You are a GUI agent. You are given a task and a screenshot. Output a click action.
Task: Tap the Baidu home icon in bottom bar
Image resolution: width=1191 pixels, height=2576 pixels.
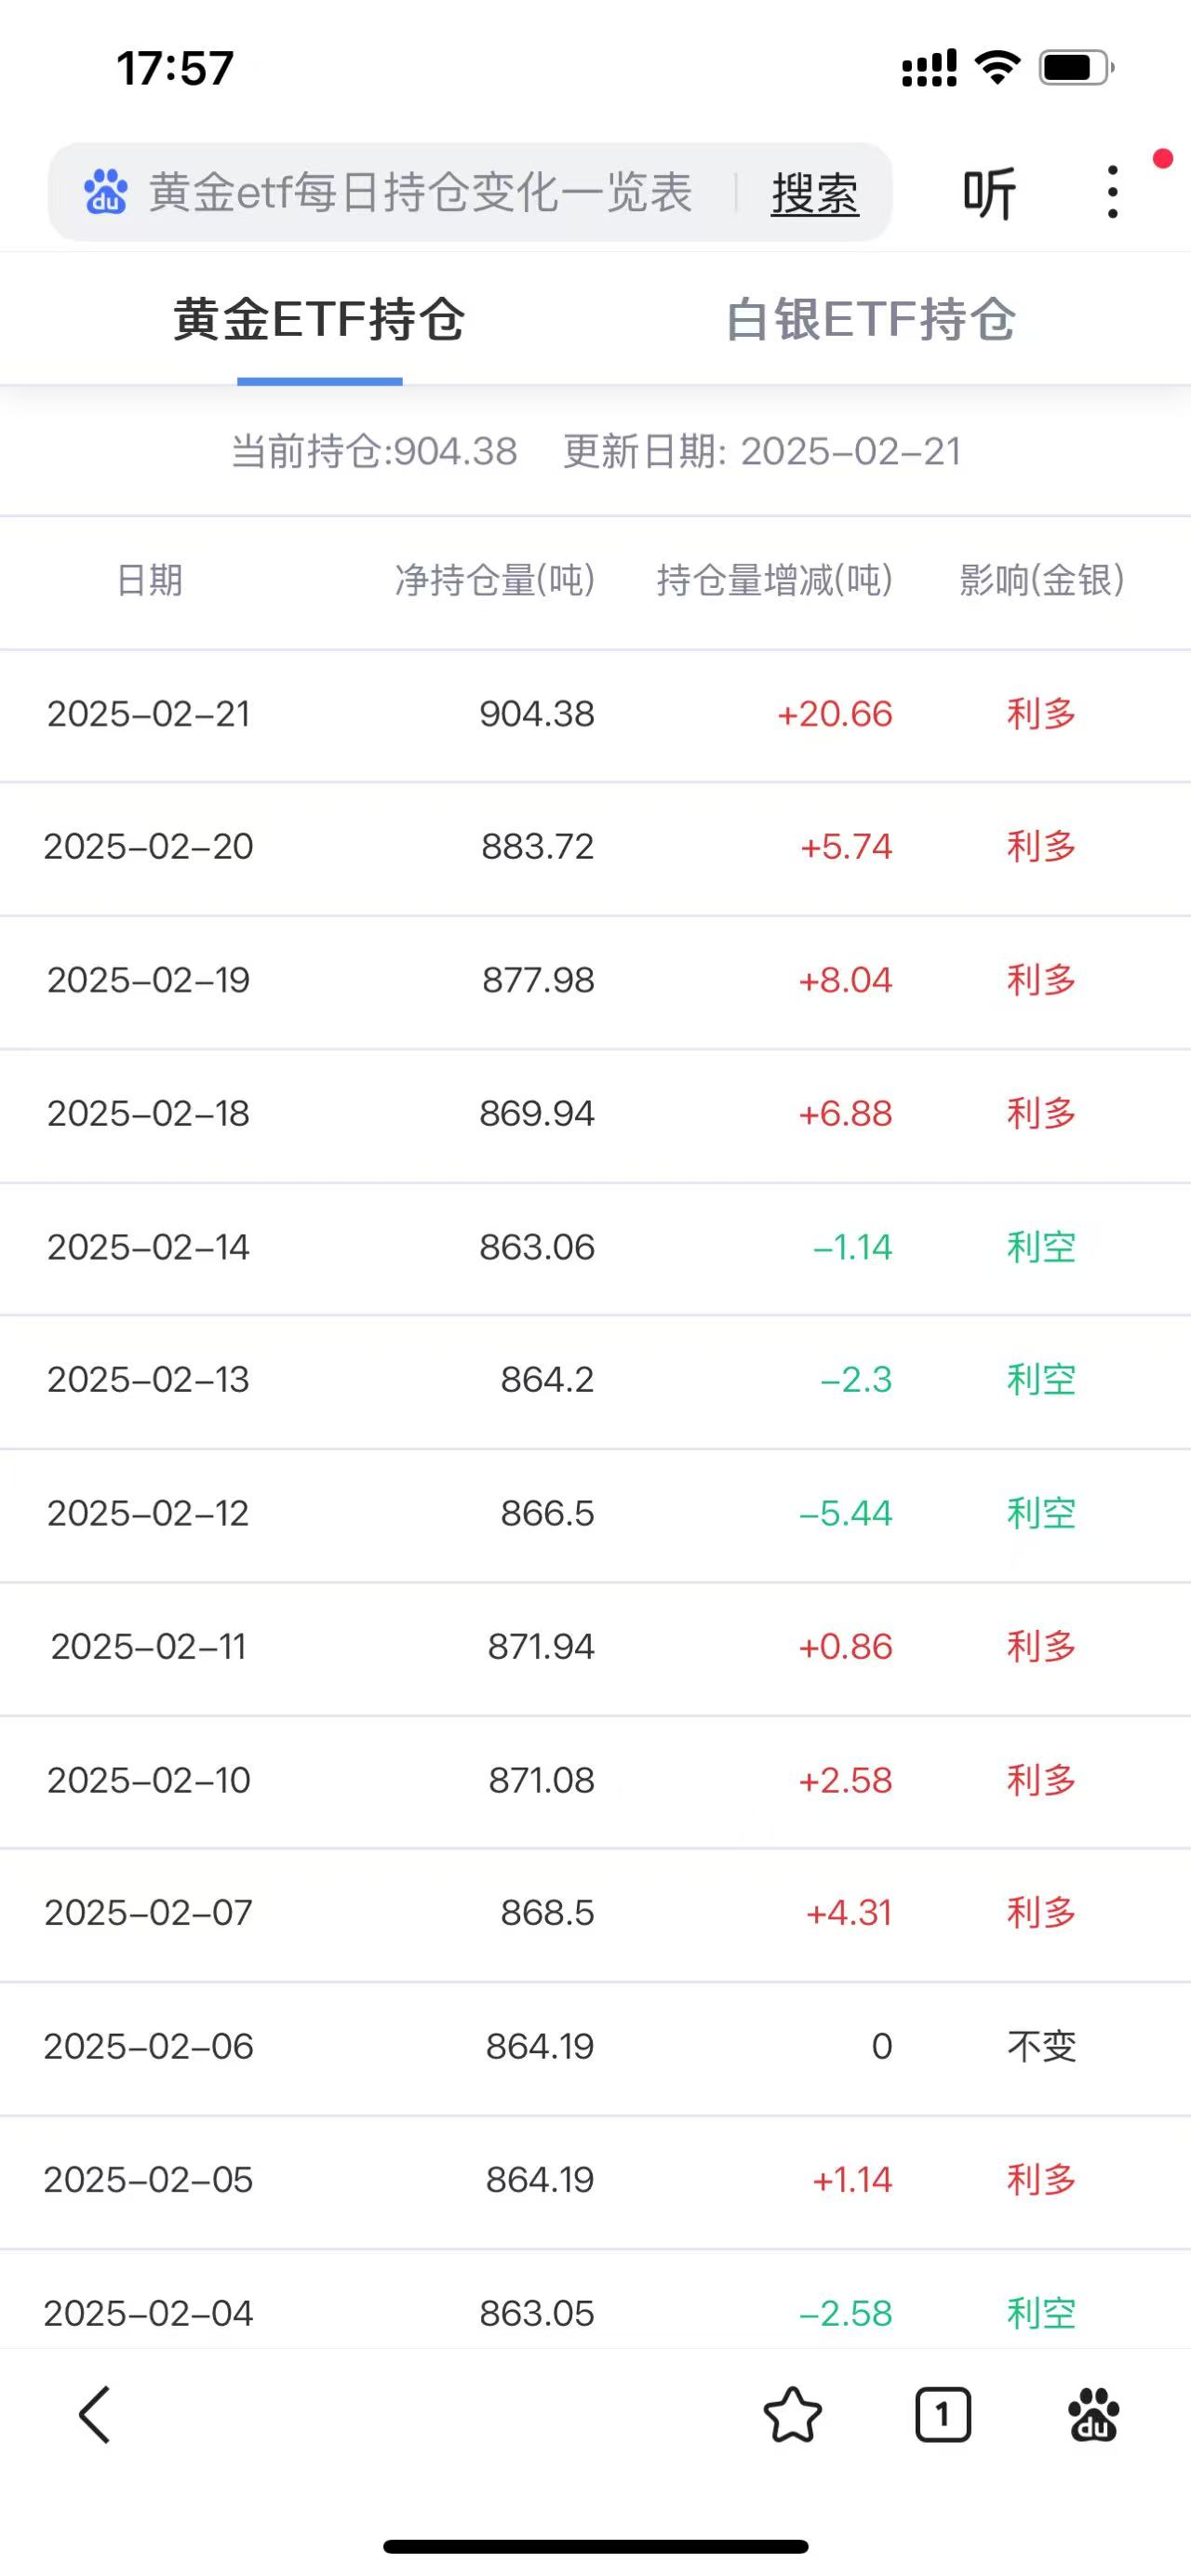tap(1093, 2415)
